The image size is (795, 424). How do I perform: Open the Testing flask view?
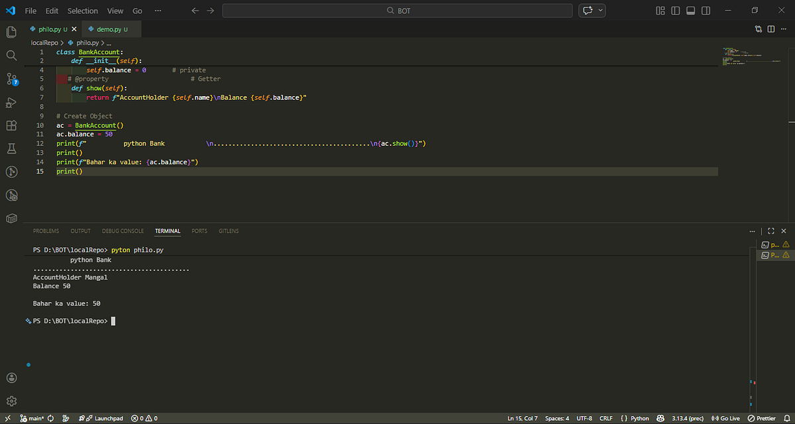pos(11,148)
